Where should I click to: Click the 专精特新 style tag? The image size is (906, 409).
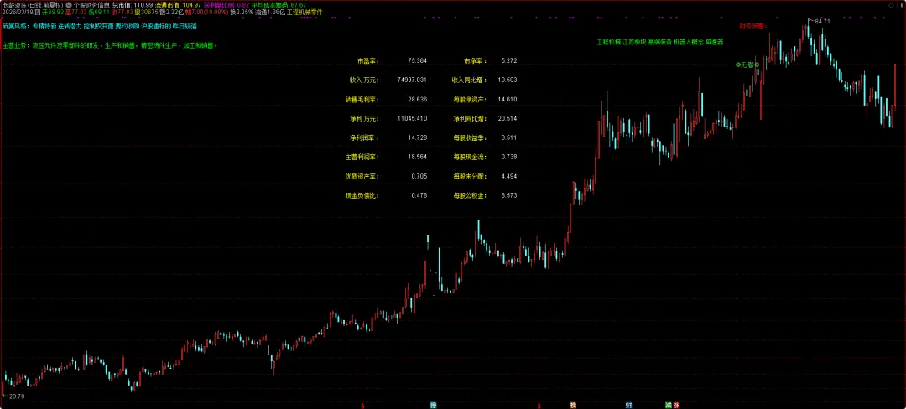click(44, 26)
